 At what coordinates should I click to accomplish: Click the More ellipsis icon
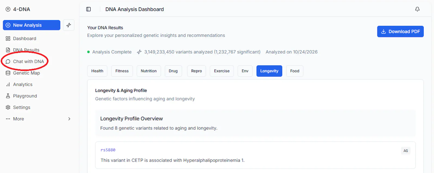(8, 119)
